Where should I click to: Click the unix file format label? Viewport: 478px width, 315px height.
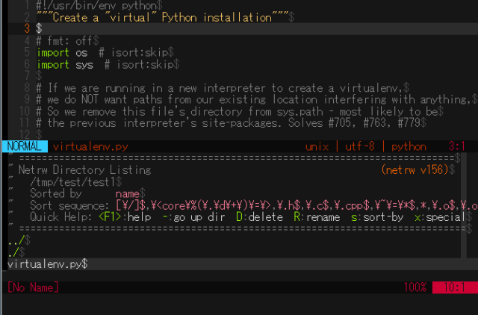point(317,146)
